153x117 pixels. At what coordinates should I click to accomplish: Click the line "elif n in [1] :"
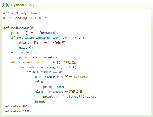tap(26, 52)
